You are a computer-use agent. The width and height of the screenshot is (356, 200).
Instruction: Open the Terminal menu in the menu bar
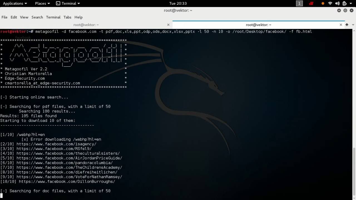coord(53,17)
